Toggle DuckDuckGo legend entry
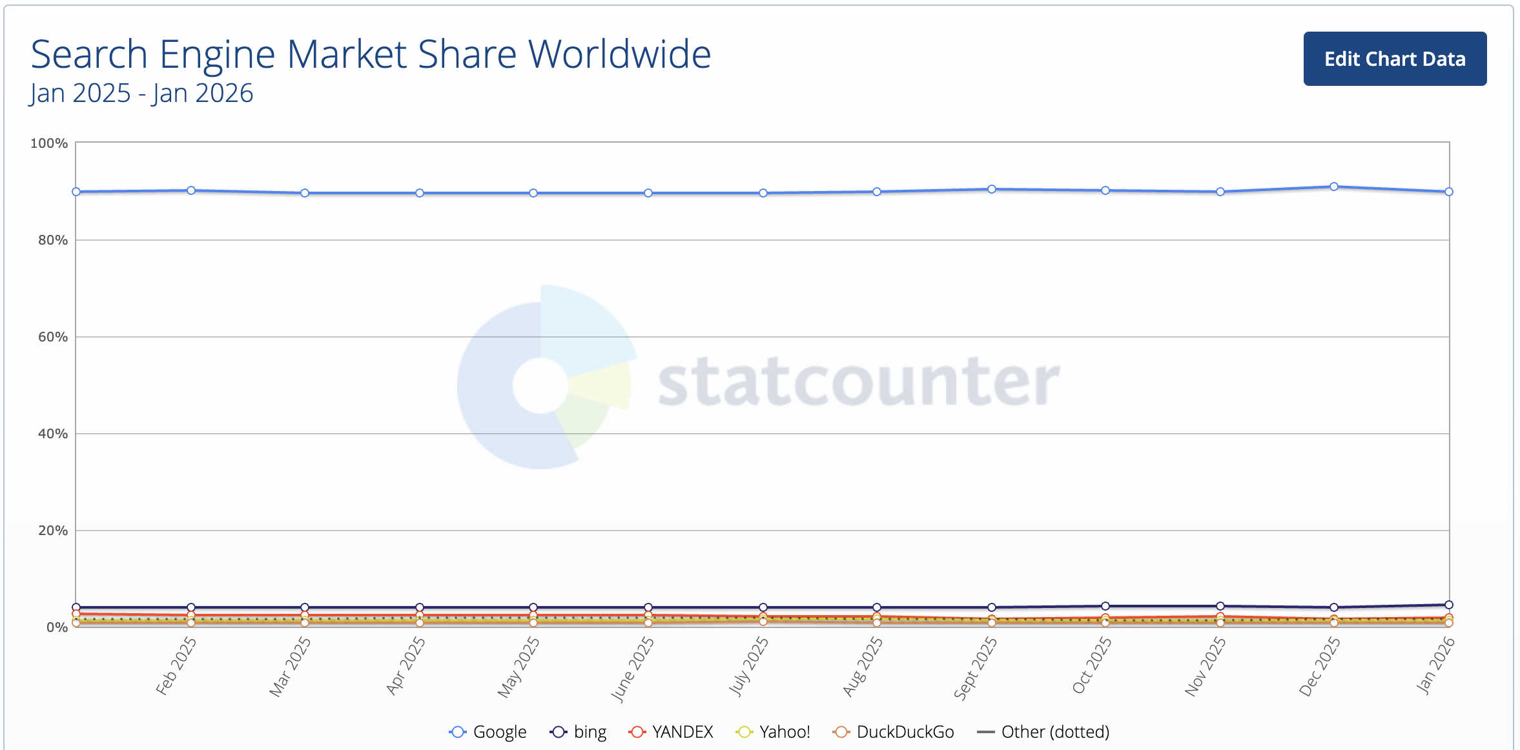This screenshot has width=1520, height=750. [905, 732]
